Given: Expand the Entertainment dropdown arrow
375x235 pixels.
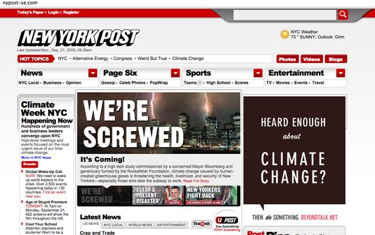Looking at the screenshot, I should point(341,73).
